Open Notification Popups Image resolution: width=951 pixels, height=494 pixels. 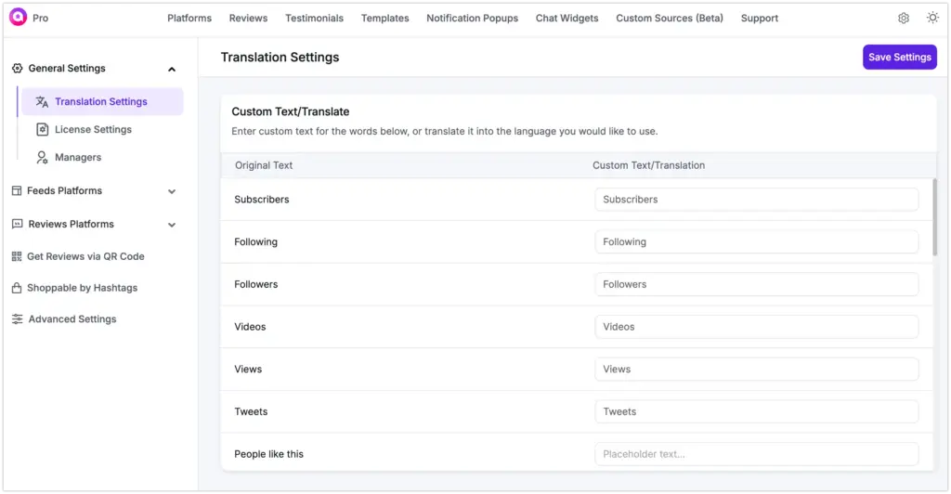[473, 19]
